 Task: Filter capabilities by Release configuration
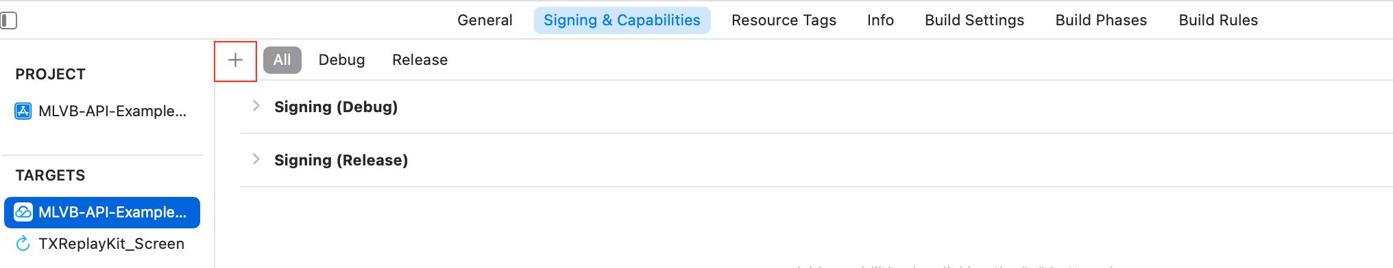(x=420, y=60)
